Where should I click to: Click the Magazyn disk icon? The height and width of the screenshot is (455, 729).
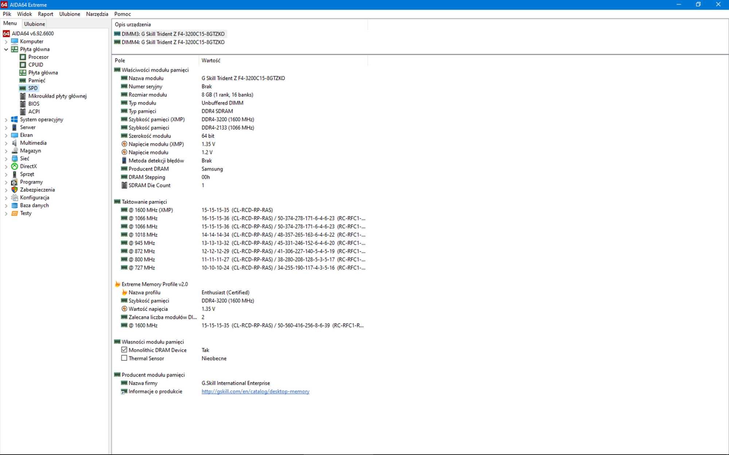[x=15, y=151]
